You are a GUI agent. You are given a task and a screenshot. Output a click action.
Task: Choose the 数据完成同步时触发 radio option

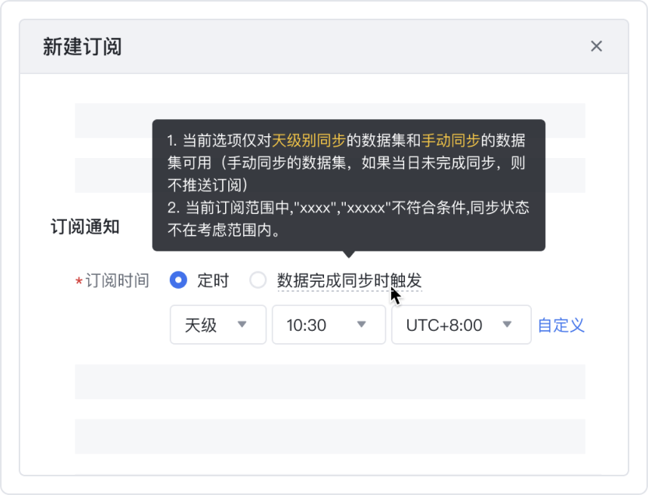(x=258, y=280)
